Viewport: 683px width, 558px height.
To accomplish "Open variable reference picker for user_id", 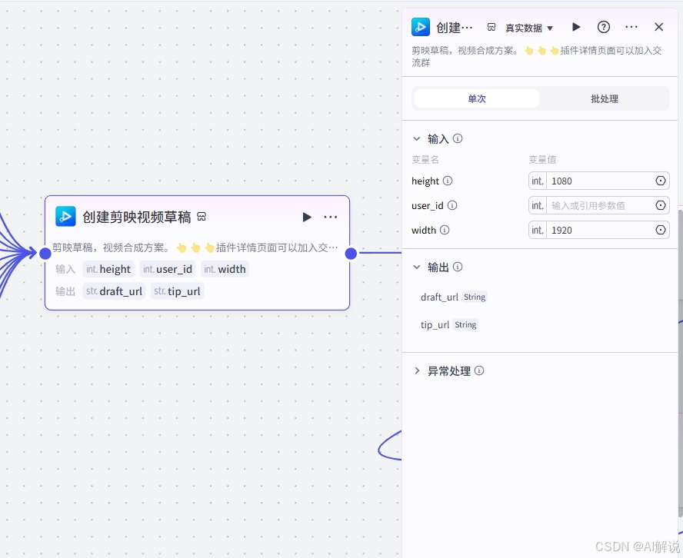I will [x=661, y=205].
